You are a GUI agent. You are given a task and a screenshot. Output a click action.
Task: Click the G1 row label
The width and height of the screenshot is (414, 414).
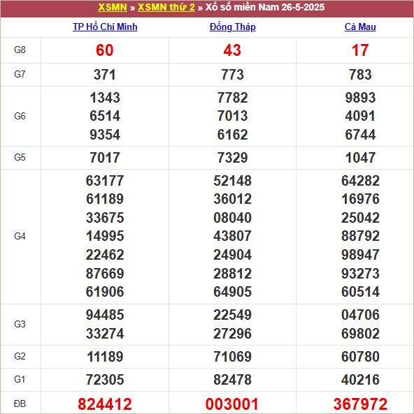point(20,379)
